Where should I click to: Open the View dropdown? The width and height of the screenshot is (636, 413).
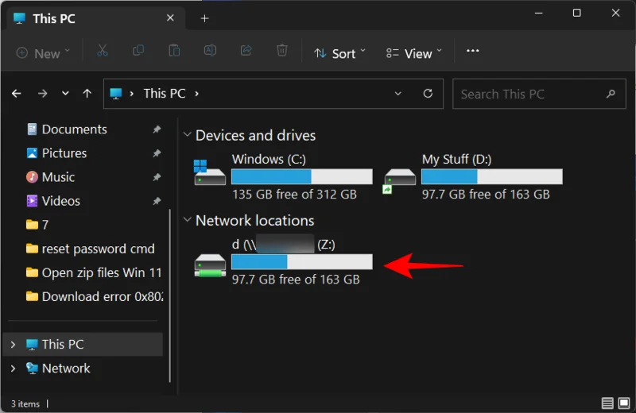point(413,53)
